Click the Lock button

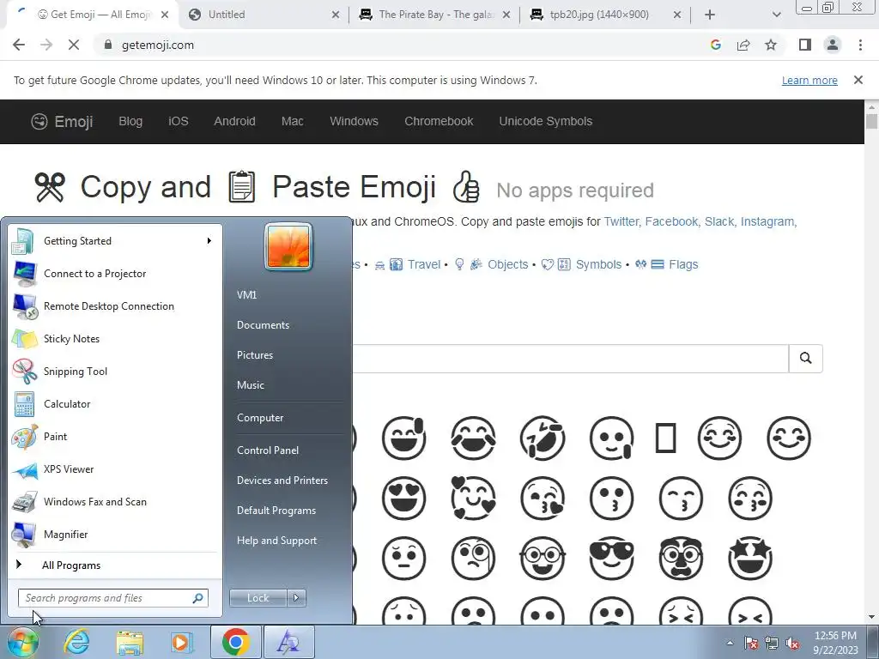tap(258, 598)
